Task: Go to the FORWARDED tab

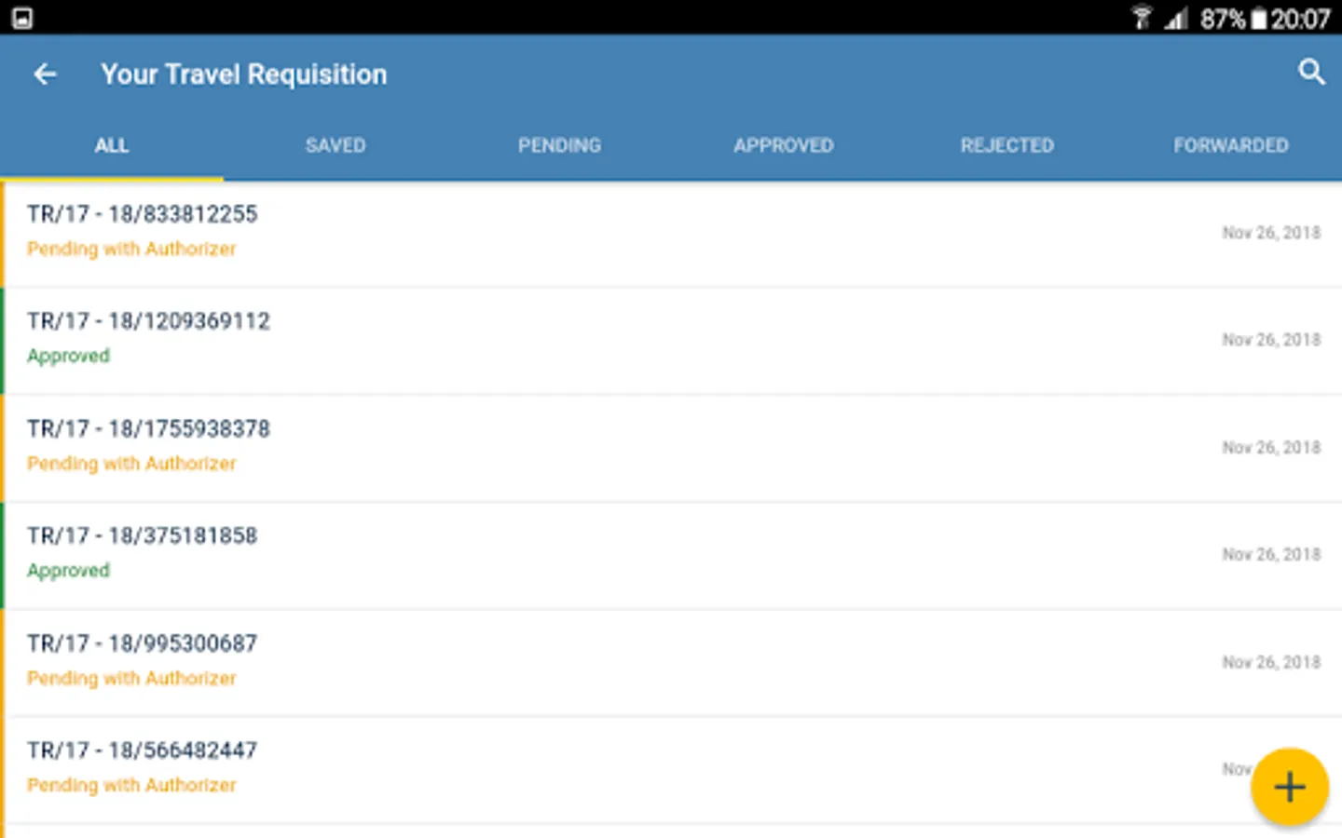Action: tap(1230, 145)
